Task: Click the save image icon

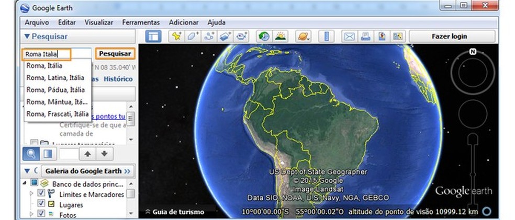Action: point(382,37)
